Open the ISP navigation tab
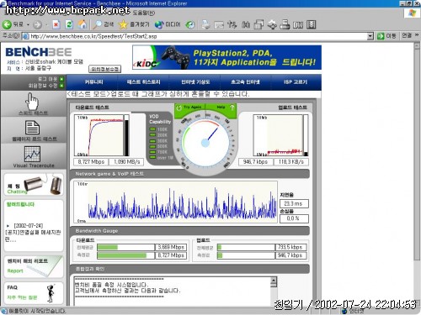Image resolution: width=421 pixels, height=315 pixels. pyautogui.click(x=296, y=81)
